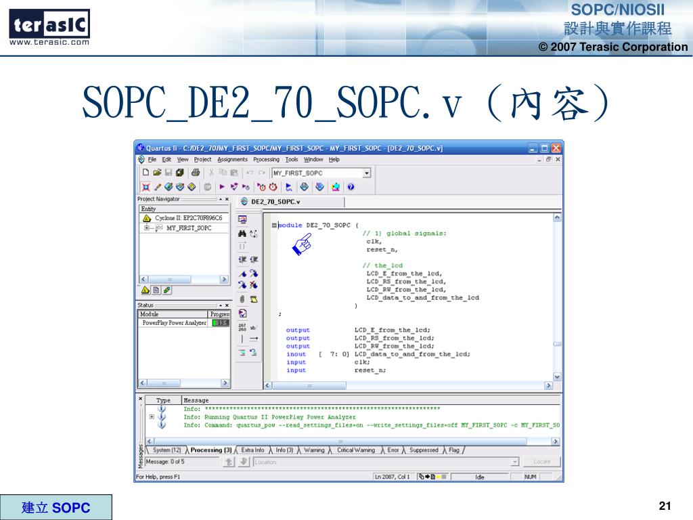
Task: Switch to Suppressed messages tab
Action: pyautogui.click(x=424, y=450)
